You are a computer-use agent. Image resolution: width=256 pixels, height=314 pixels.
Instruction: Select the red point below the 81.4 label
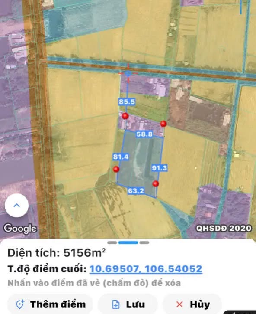(116, 169)
